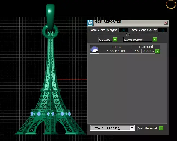Click the Set Material label
Image resolution: width=177 pixels, height=141 pixels.
tap(147, 128)
